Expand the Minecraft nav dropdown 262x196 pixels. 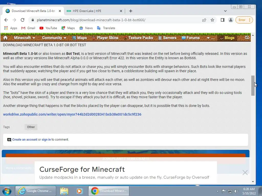(x=25, y=38)
